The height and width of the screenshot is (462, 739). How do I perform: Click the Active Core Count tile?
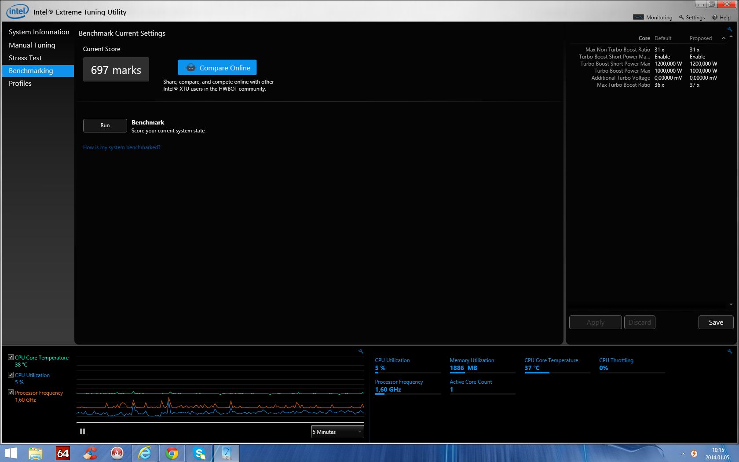pyautogui.click(x=483, y=387)
